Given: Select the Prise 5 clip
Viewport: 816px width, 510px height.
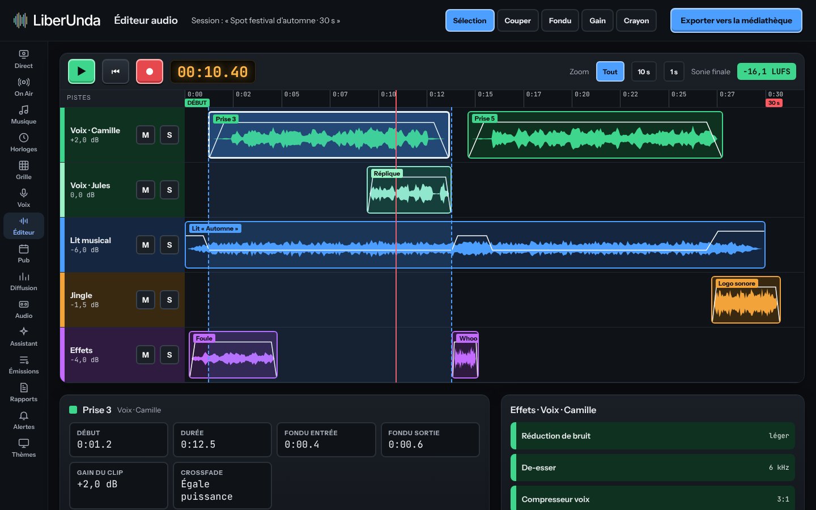Looking at the screenshot, I should (x=595, y=135).
